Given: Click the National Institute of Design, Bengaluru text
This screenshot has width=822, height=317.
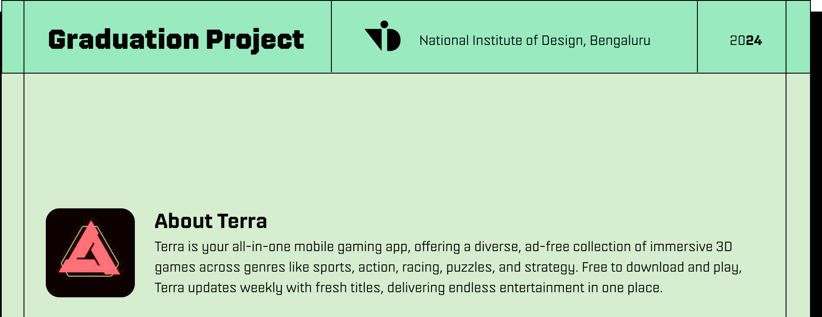Looking at the screenshot, I should tap(535, 41).
